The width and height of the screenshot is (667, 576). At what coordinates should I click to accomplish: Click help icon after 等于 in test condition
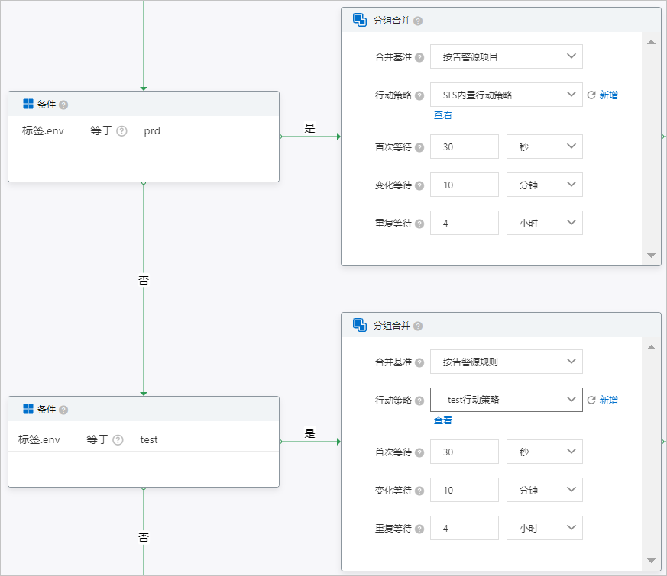pyautogui.click(x=118, y=439)
